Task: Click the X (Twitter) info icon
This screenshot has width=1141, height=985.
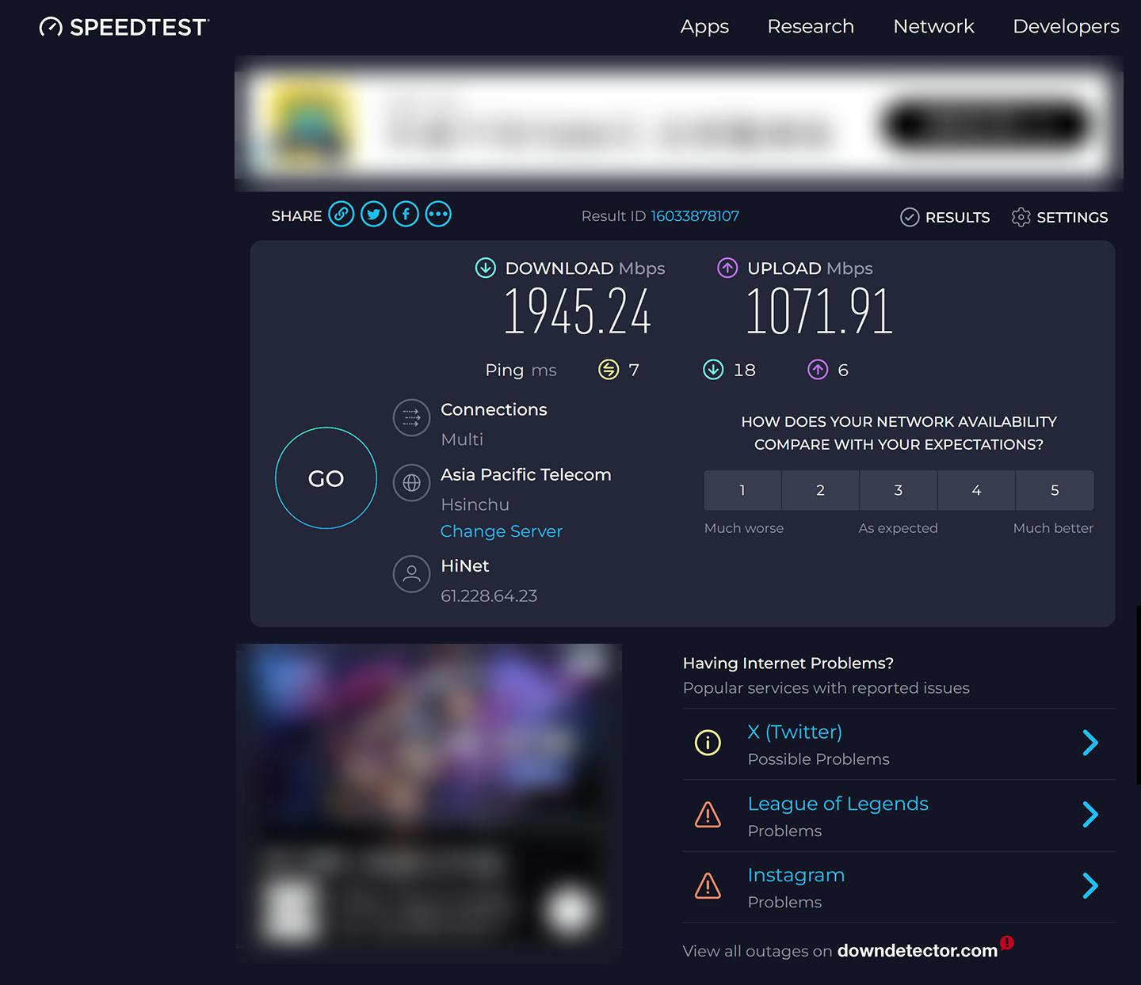Action: (708, 742)
